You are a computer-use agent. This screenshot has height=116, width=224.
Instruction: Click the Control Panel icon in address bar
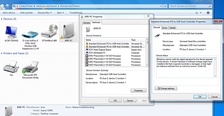click(14, 6)
